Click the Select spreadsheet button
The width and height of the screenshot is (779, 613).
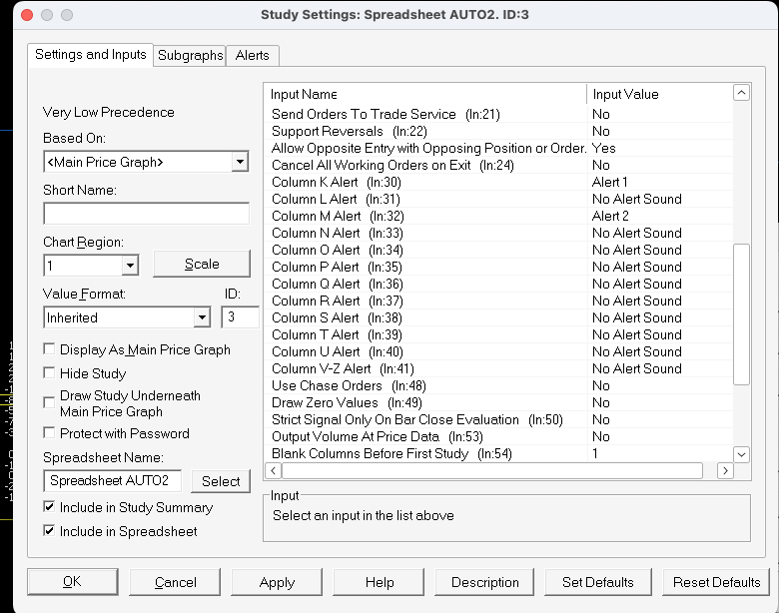[221, 481]
